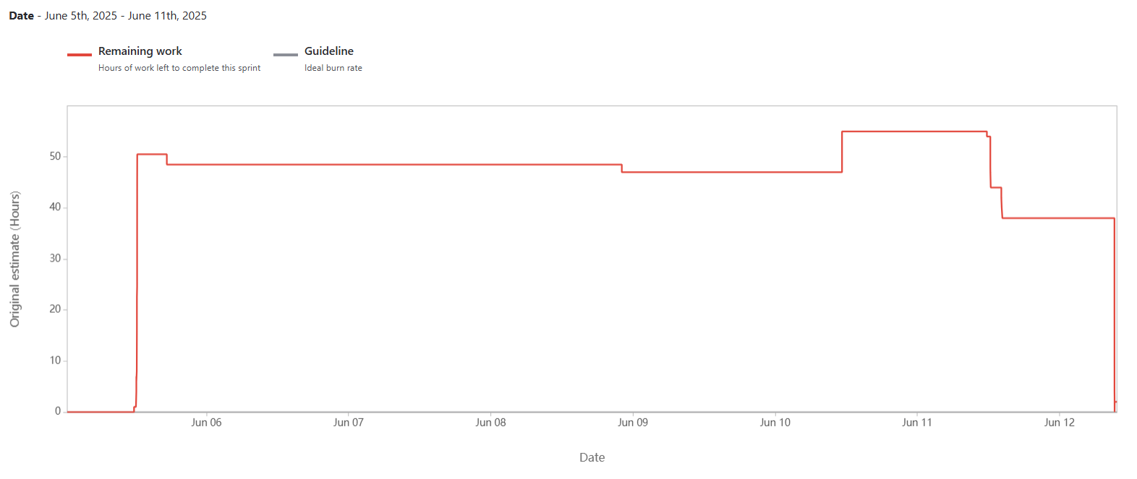
Task: Click the 'Hours of work left' description
Action: pyautogui.click(x=179, y=68)
